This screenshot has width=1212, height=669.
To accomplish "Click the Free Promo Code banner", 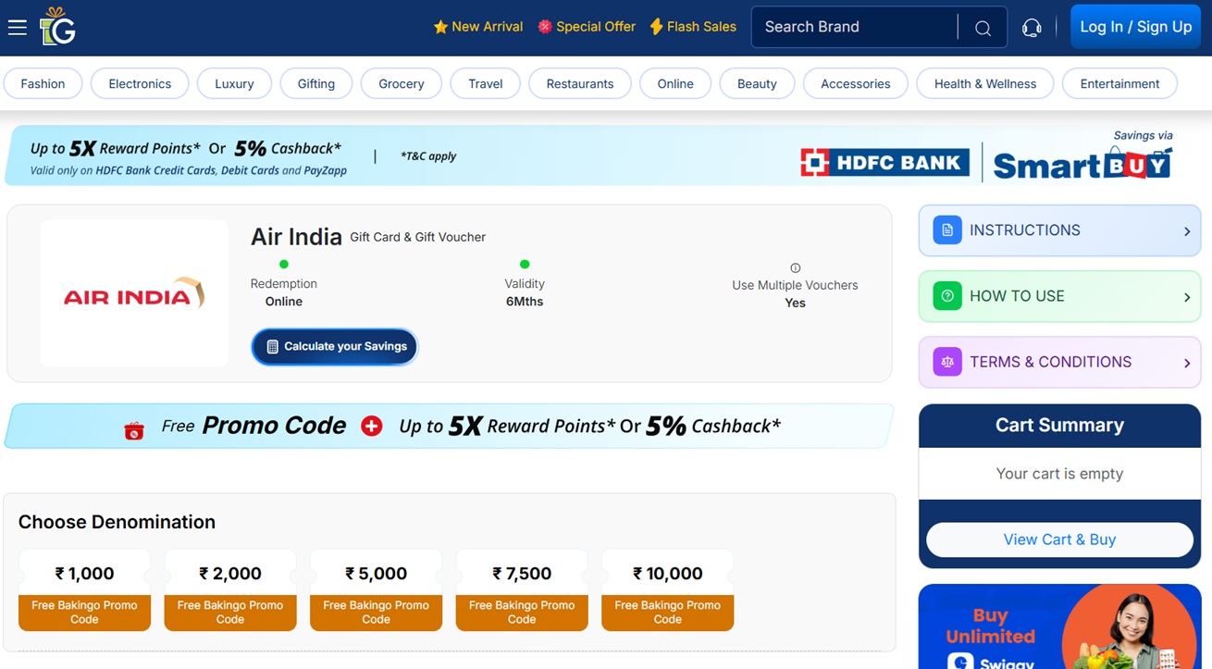I will (x=450, y=426).
